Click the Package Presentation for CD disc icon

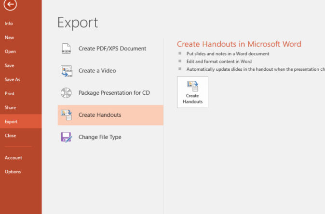tap(66, 93)
